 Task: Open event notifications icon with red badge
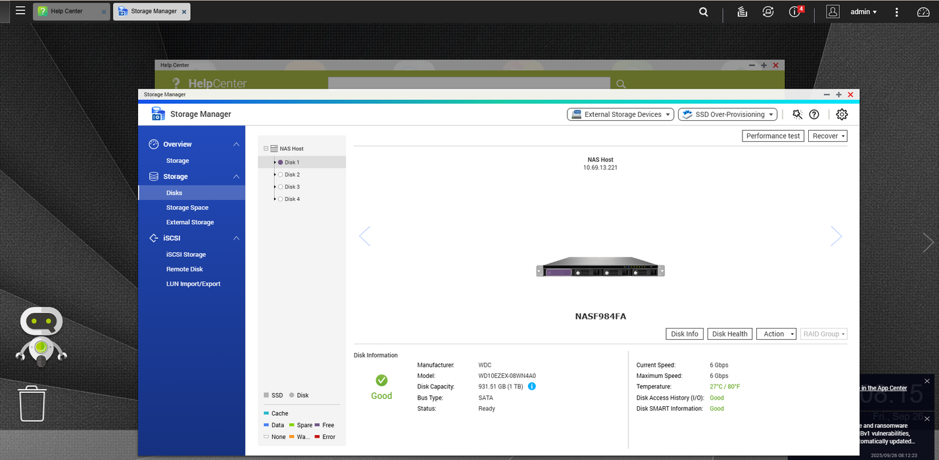click(795, 12)
